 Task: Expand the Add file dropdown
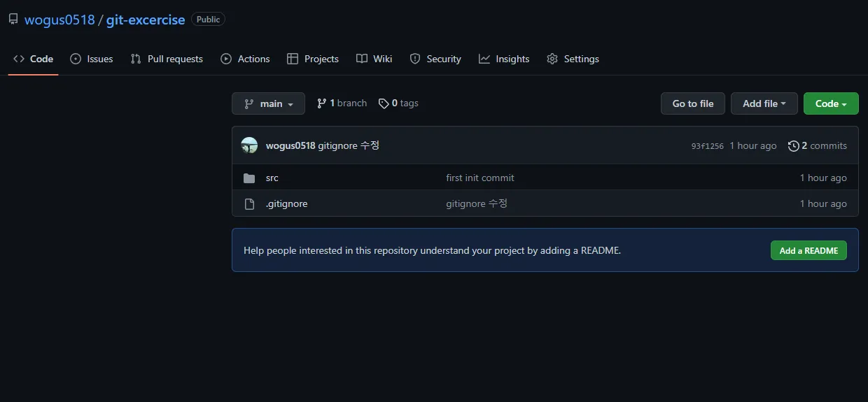point(764,103)
